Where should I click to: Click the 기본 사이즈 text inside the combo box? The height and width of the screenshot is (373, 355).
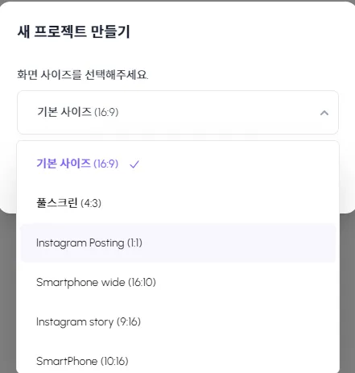[64, 112]
